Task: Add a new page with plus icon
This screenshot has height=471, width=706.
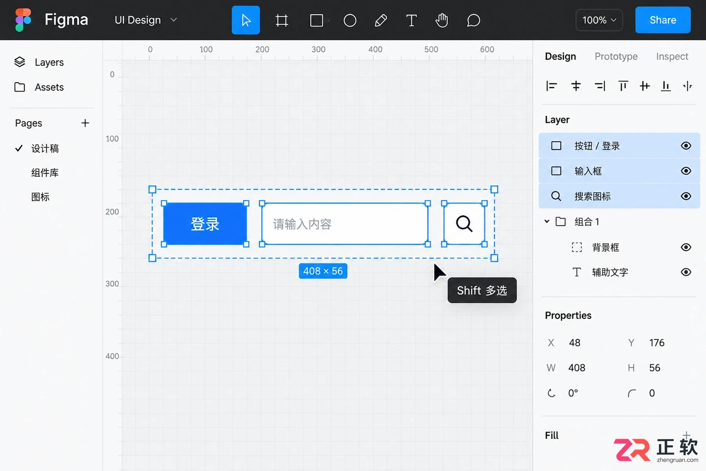Action: 85,123
